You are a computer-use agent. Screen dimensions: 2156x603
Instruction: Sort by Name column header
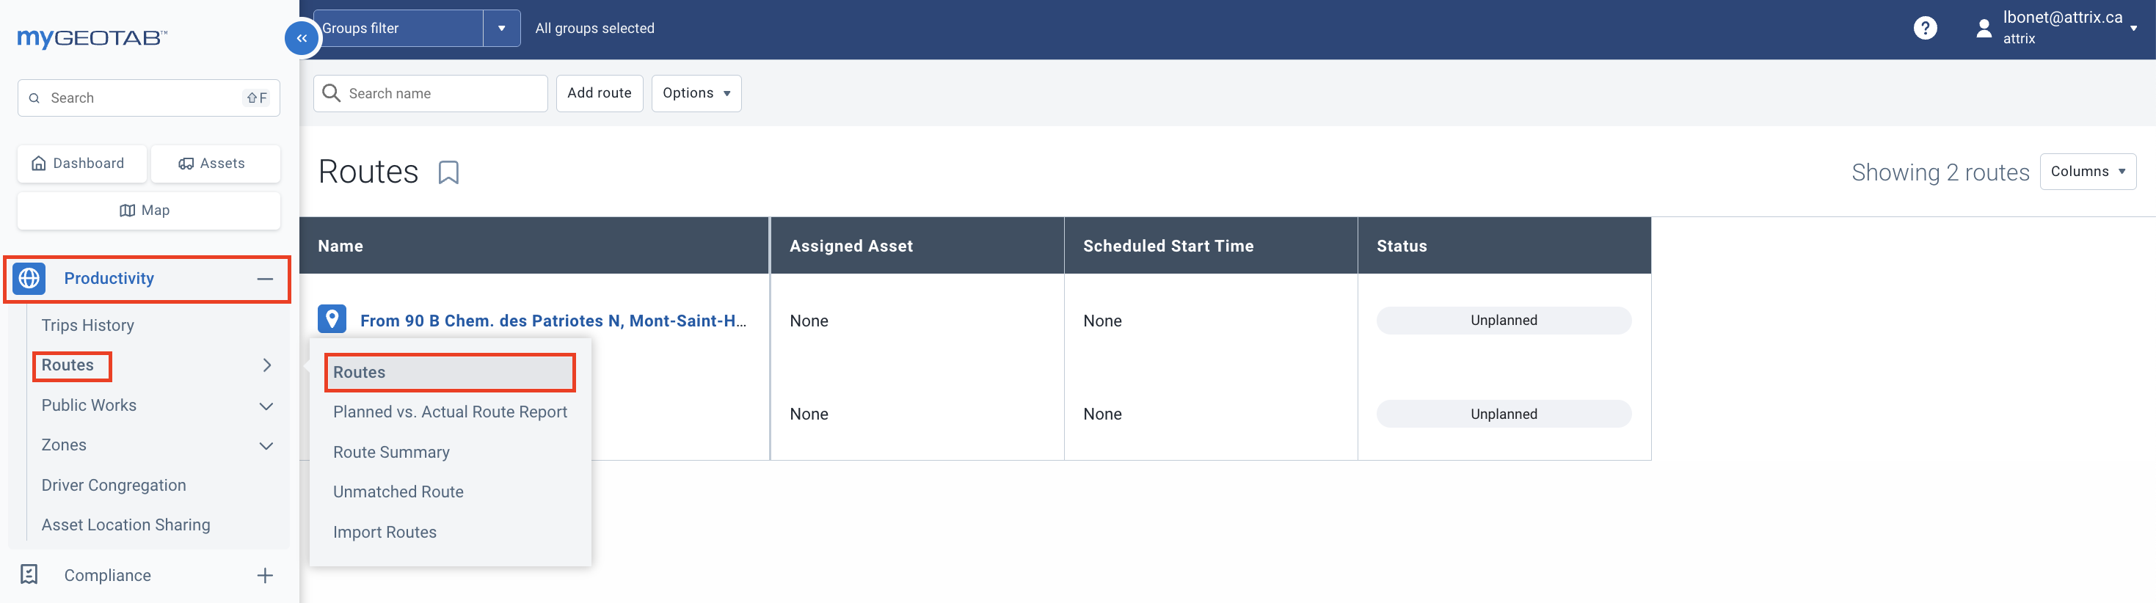[534, 246]
